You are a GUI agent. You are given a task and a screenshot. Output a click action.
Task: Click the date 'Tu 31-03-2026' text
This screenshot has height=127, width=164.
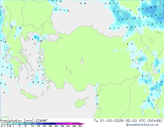pyautogui.click(x=109, y=121)
